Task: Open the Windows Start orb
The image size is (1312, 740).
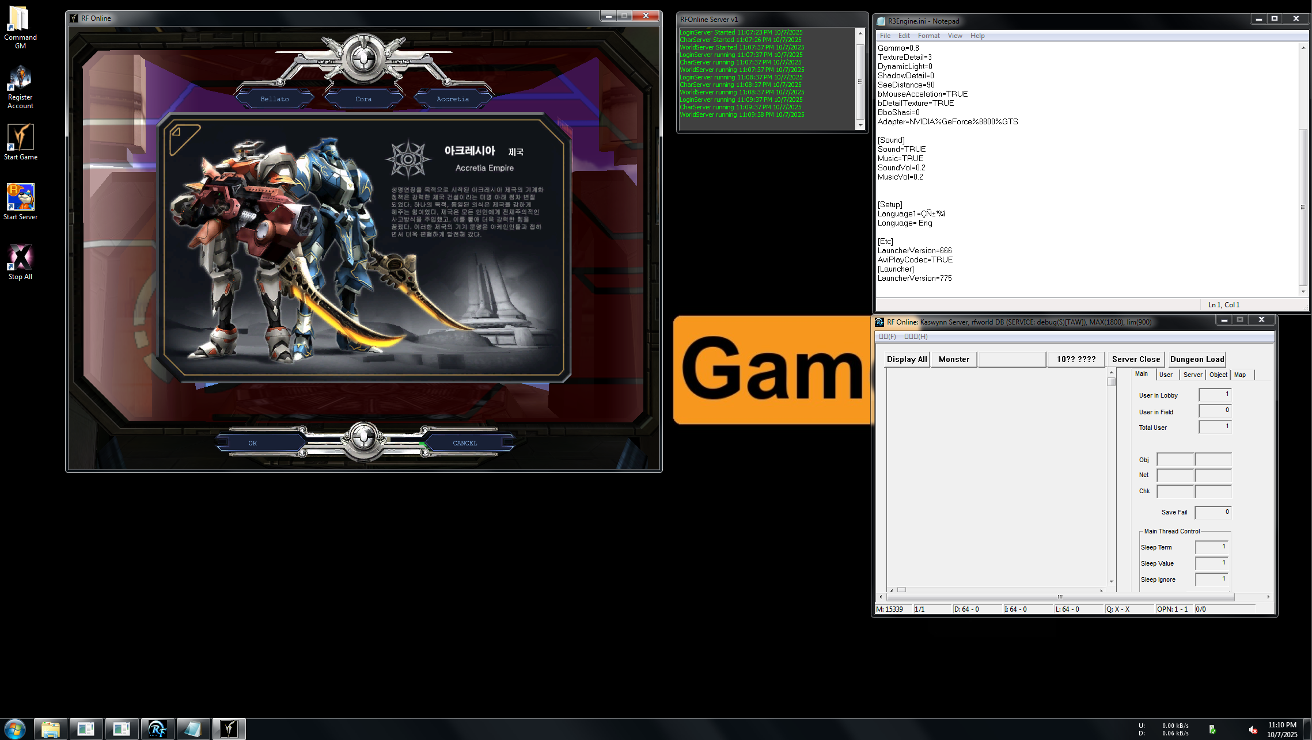Action: (x=15, y=729)
